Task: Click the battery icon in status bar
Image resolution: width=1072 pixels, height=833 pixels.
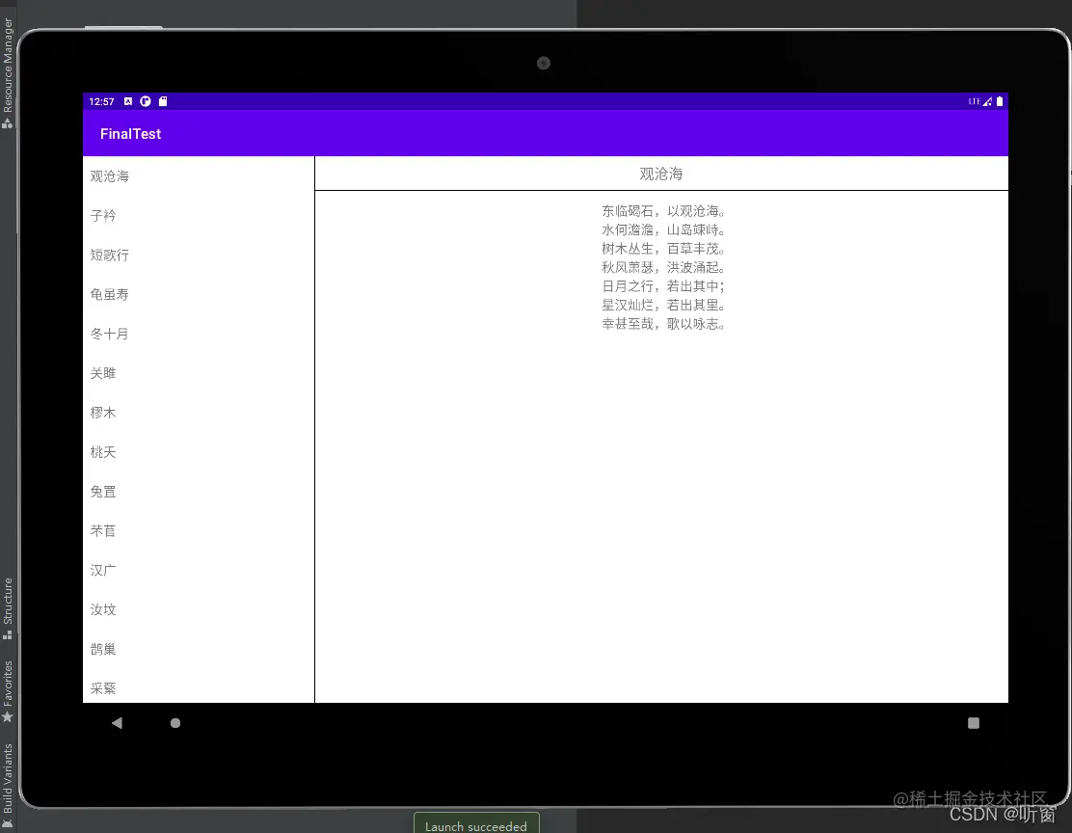Action: click(1000, 101)
